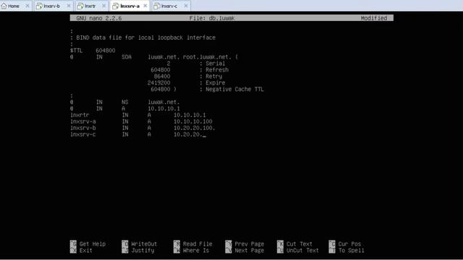Click the Cur Pos shortcut label
Screen dimensions: 463x260
click(349, 244)
